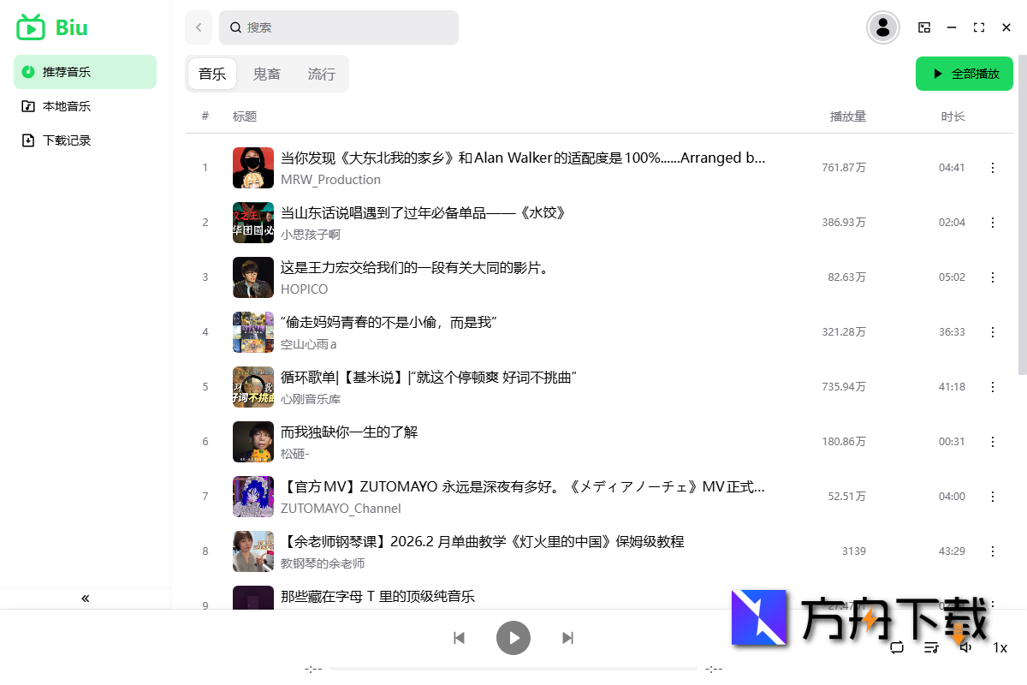Click the playback progress bar

click(x=513, y=669)
